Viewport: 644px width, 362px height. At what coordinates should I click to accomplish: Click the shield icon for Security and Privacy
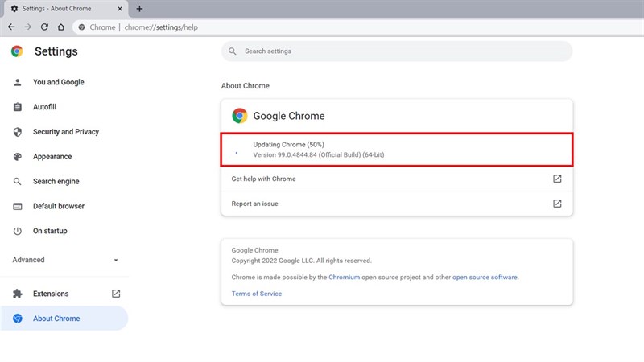(x=17, y=132)
